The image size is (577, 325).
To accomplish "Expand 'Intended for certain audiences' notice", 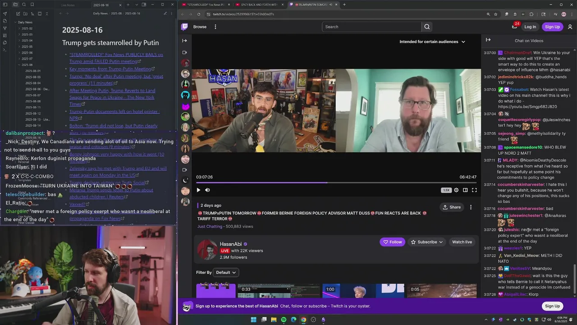I will [432, 42].
